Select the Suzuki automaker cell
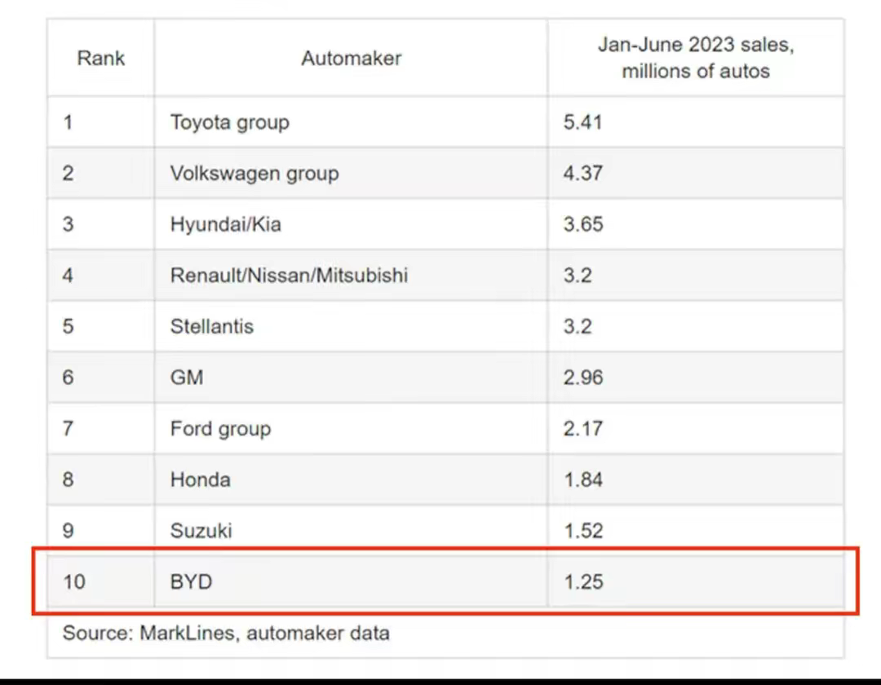This screenshot has width=881, height=685. 201,531
